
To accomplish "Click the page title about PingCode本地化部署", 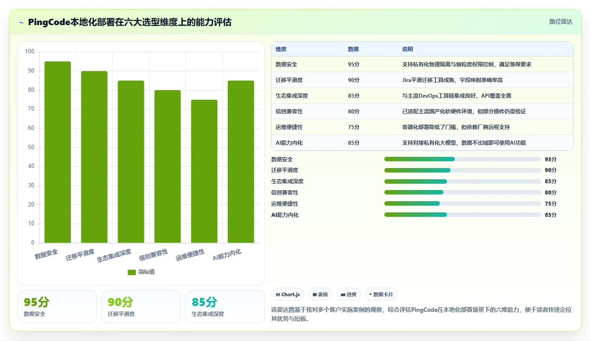I will click(130, 22).
